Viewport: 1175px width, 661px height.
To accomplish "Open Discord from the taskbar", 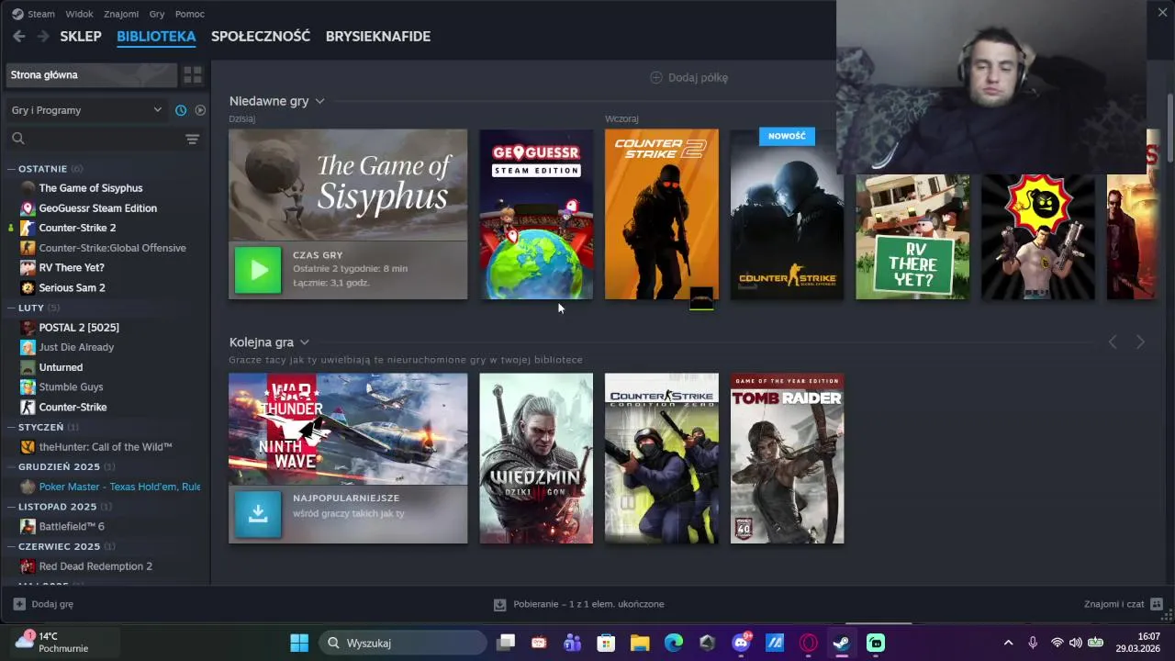I will (741, 643).
